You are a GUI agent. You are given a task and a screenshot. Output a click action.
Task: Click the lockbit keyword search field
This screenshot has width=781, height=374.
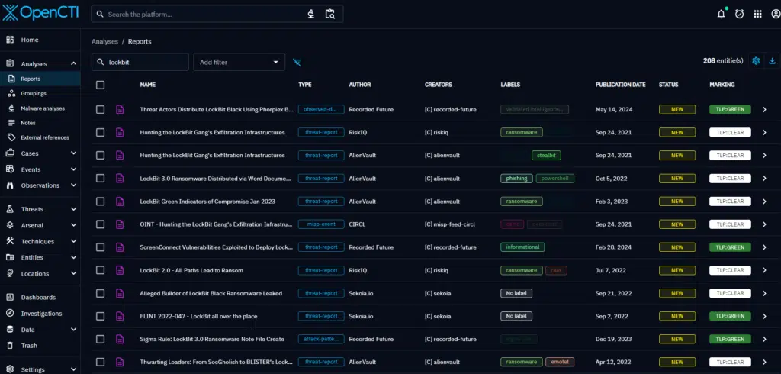pos(140,63)
